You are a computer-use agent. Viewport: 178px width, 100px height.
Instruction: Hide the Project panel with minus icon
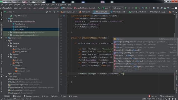click(58, 12)
